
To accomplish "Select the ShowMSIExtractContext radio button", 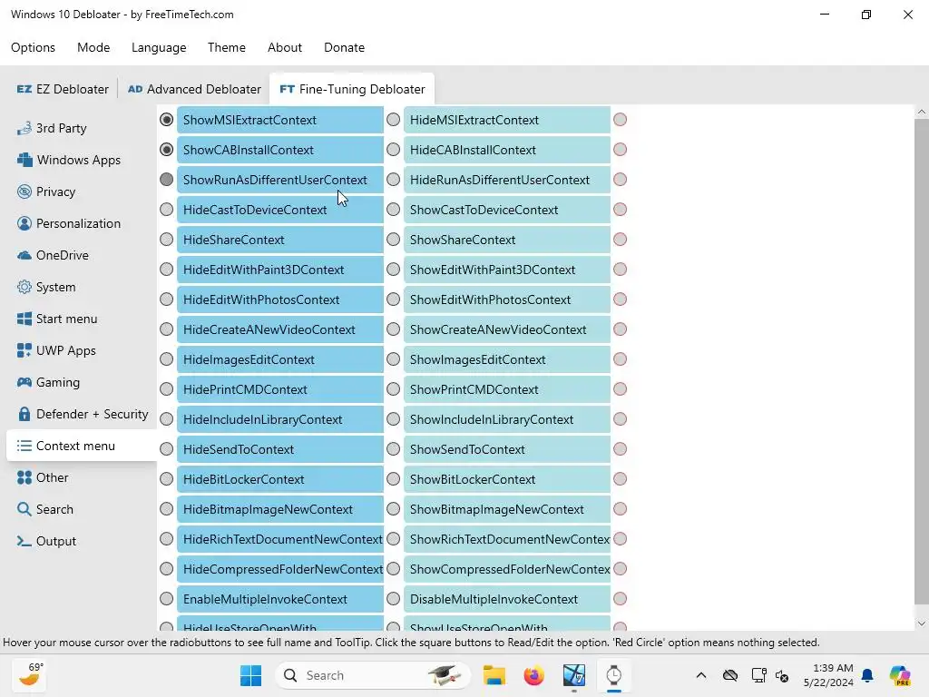I will coord(167,120).
